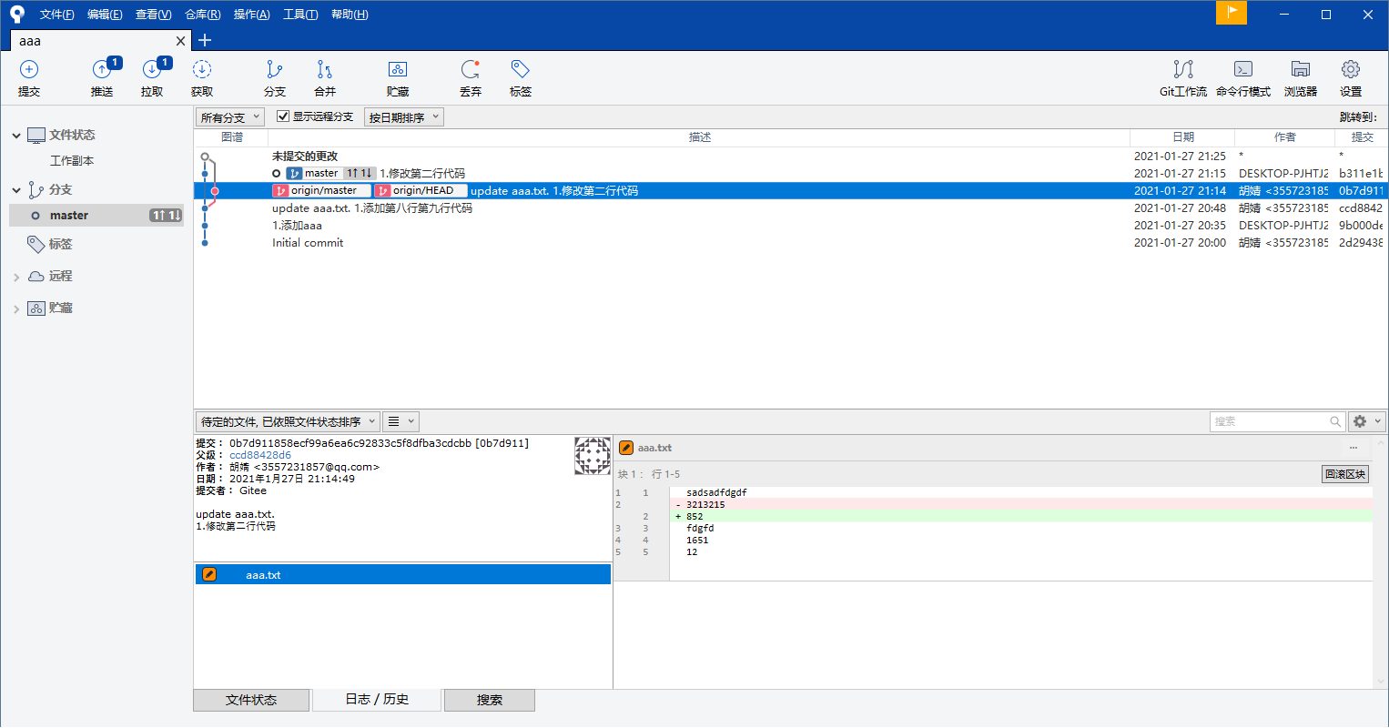Select the master branch in sidebar
Viewport: 1389px width, 728px height.
[96, 216]
